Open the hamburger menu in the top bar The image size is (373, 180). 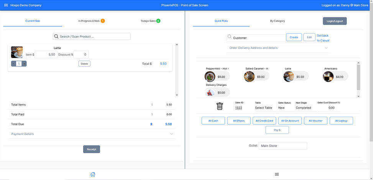6,5
